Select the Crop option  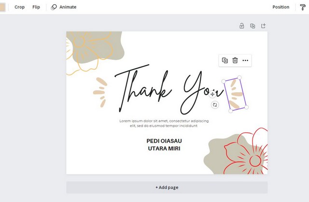20,7
